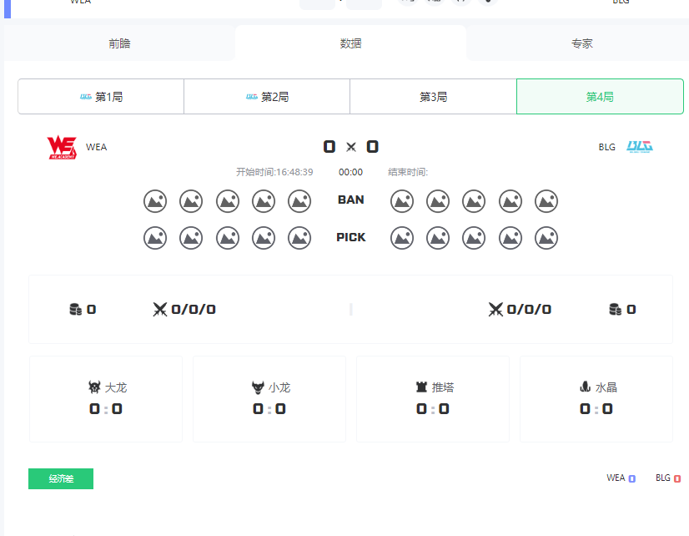Click the 大龙 0:0 score

pos(106,409)
